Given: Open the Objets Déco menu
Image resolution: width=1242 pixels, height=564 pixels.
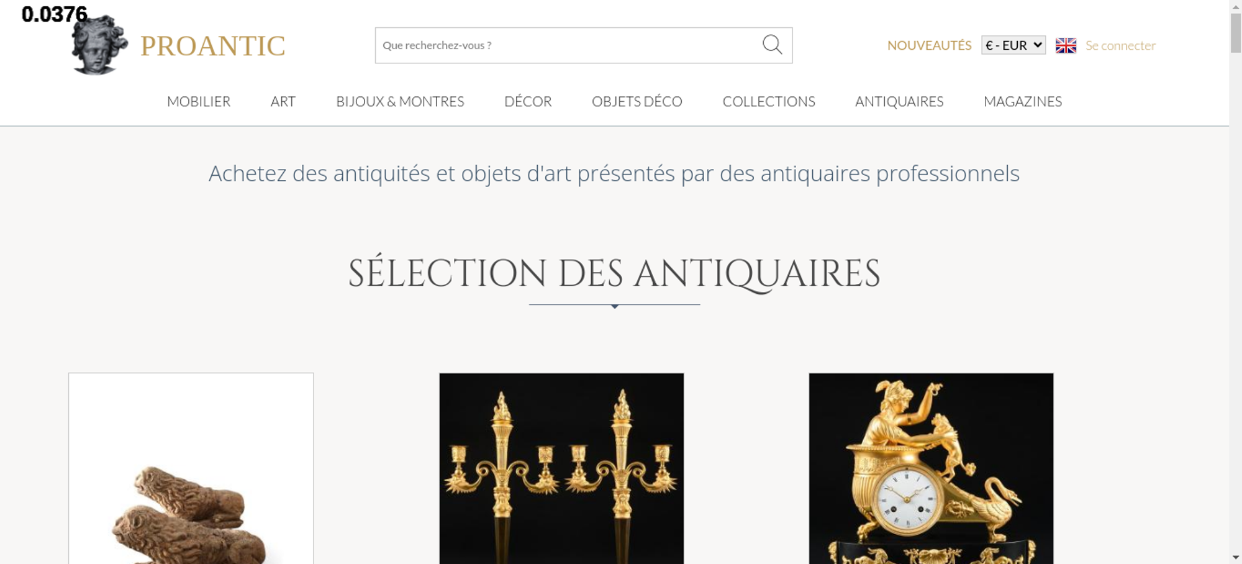Looking at the screenshot, I should [637, 101].
